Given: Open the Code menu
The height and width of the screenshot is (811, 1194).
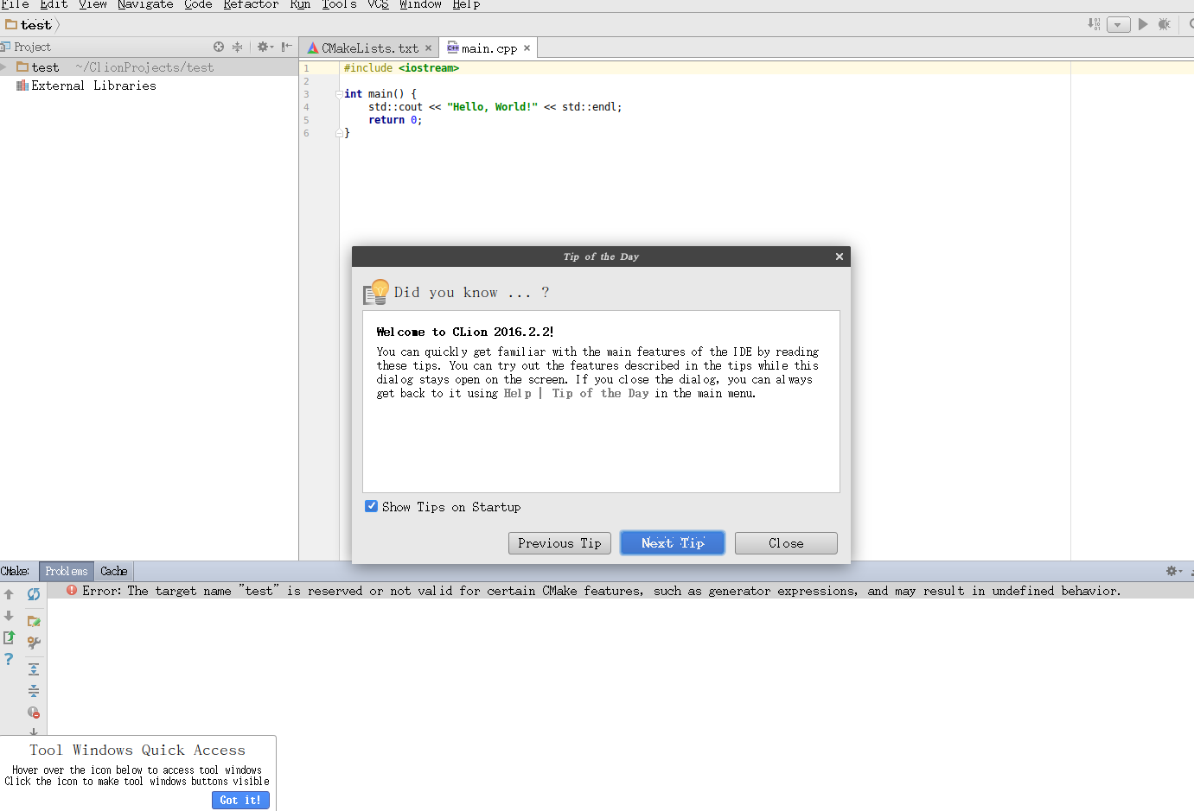Looking at the screenshot, I should point(198,4).
